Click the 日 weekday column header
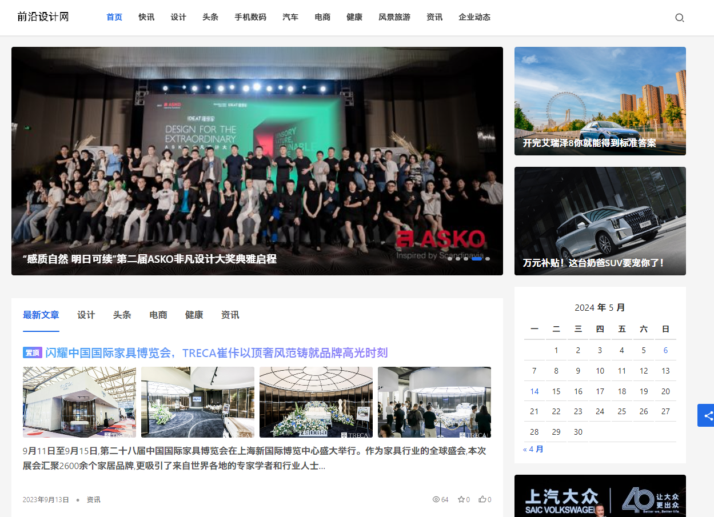This screenshot has width=714, height=517. (x=665, y=329)
